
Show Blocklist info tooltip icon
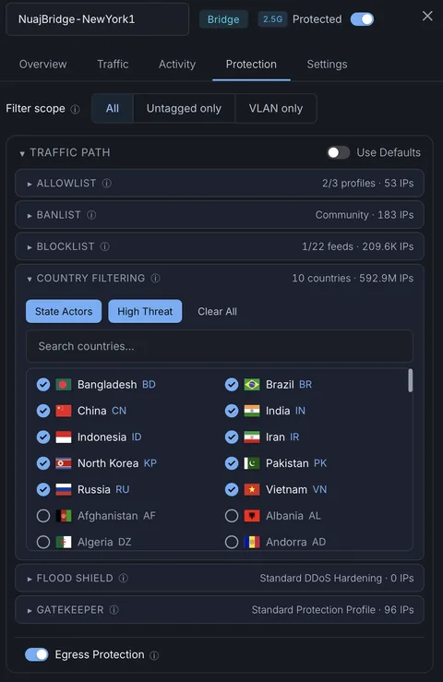click(105, 246)
